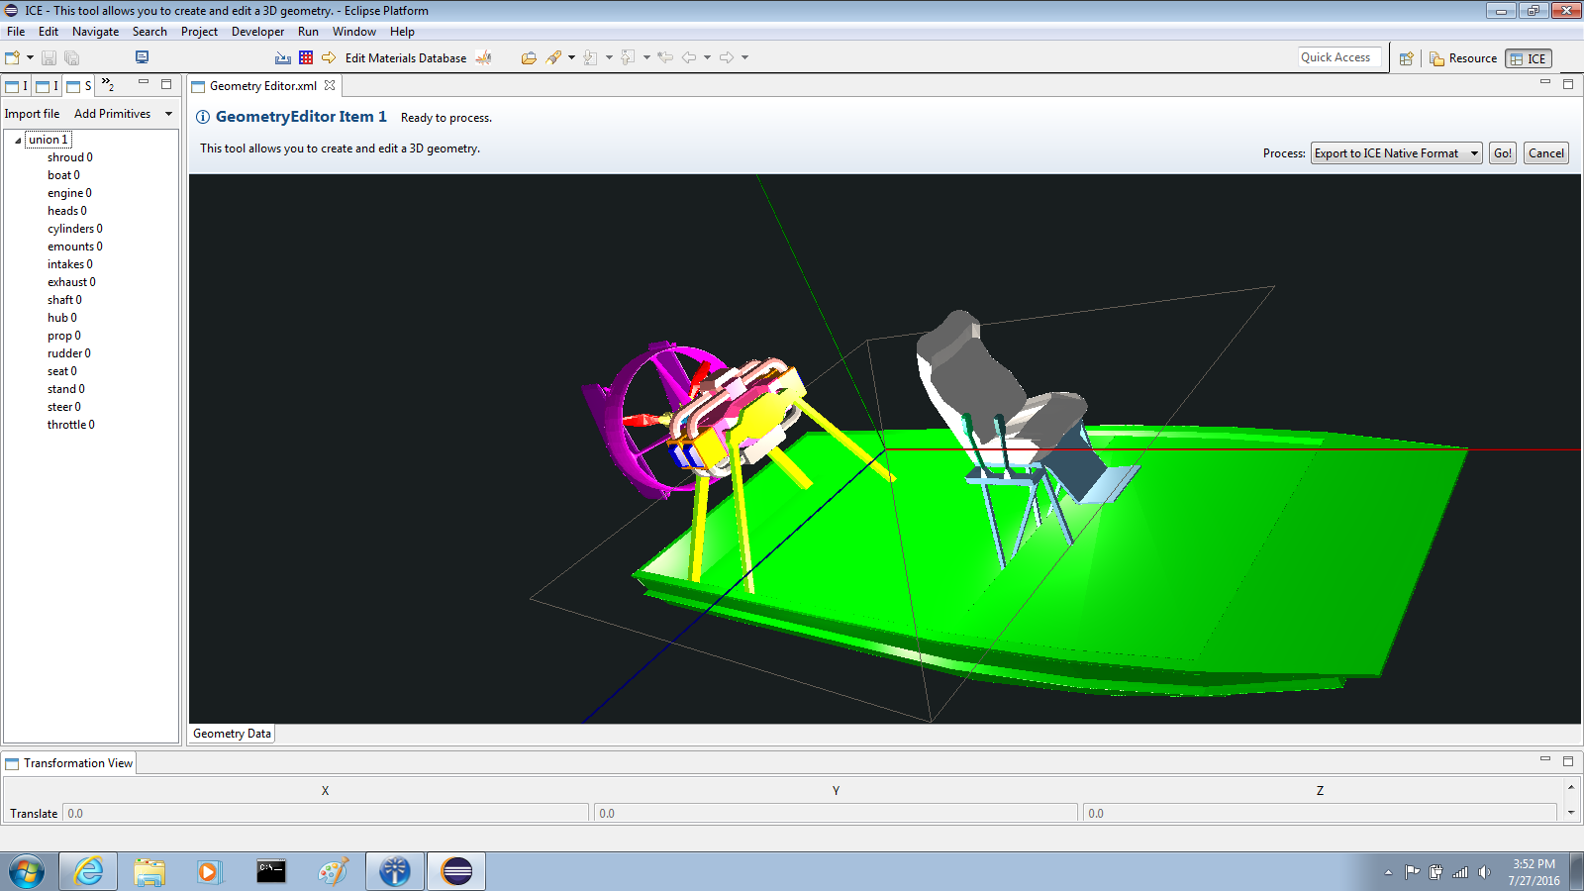Open the Run menu
This screenshot has height=891, width=1584.
[308, 32]
